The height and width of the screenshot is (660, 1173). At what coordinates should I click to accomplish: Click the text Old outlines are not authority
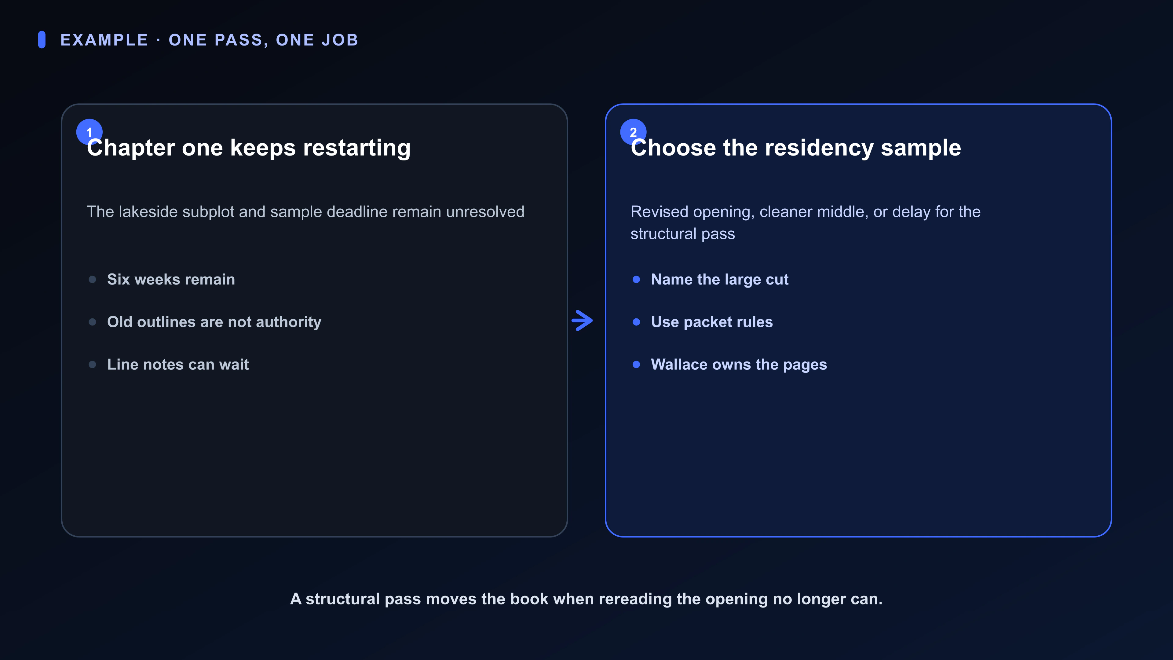click(x=214, y=322)
